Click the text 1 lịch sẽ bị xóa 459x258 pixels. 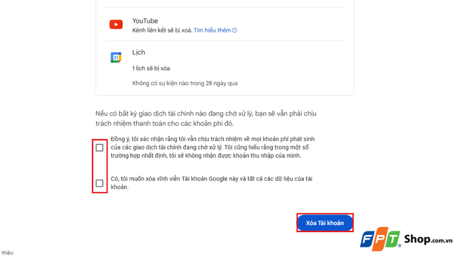151,68
